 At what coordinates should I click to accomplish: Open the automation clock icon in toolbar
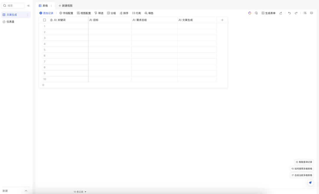pyautogui.click(x=256, y=13)
